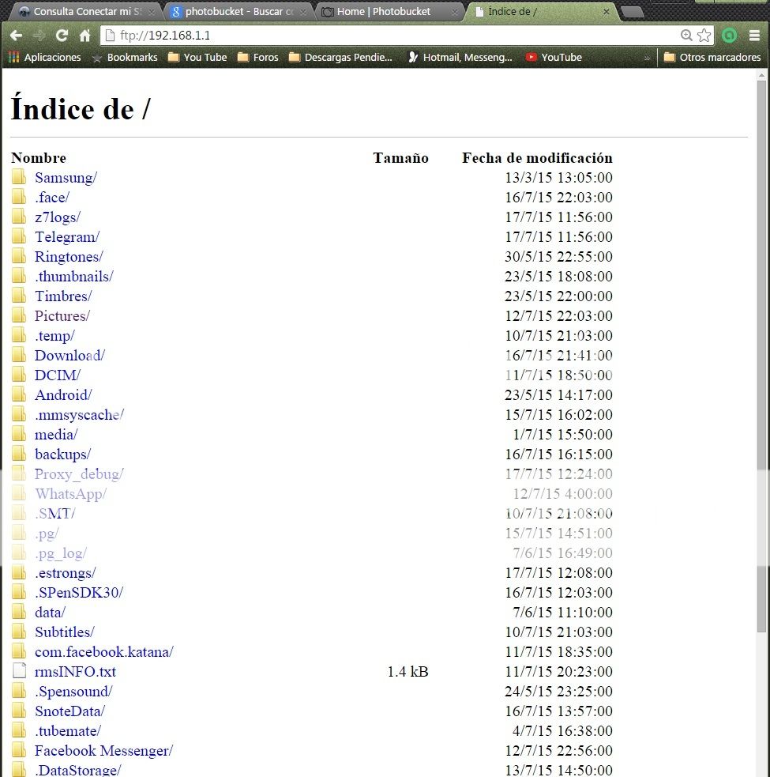Expand the Otros marcadores folder
Image resolution: width=770 pixels, height=777 pixels.
(712, 57)
